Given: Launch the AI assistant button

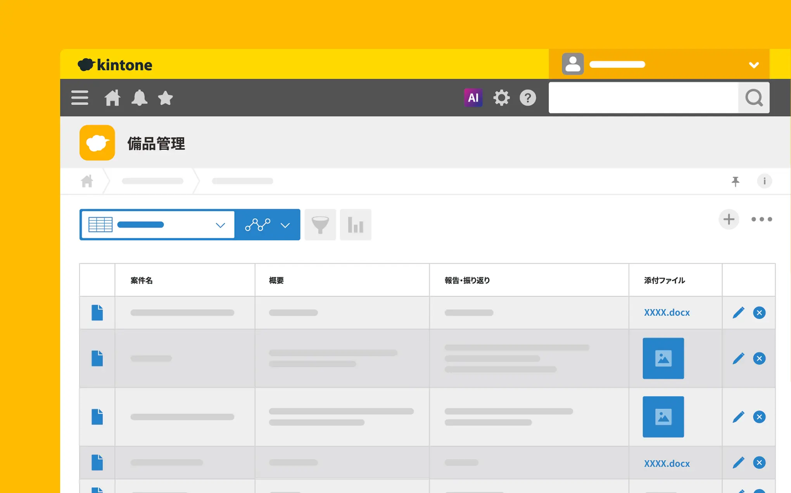Looking at the screenshot, I should 473,98.
